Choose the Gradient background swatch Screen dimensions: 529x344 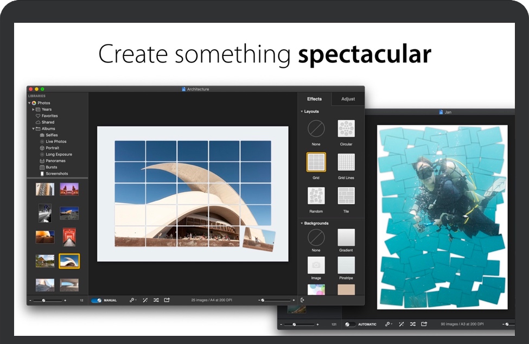coord(346,237)
